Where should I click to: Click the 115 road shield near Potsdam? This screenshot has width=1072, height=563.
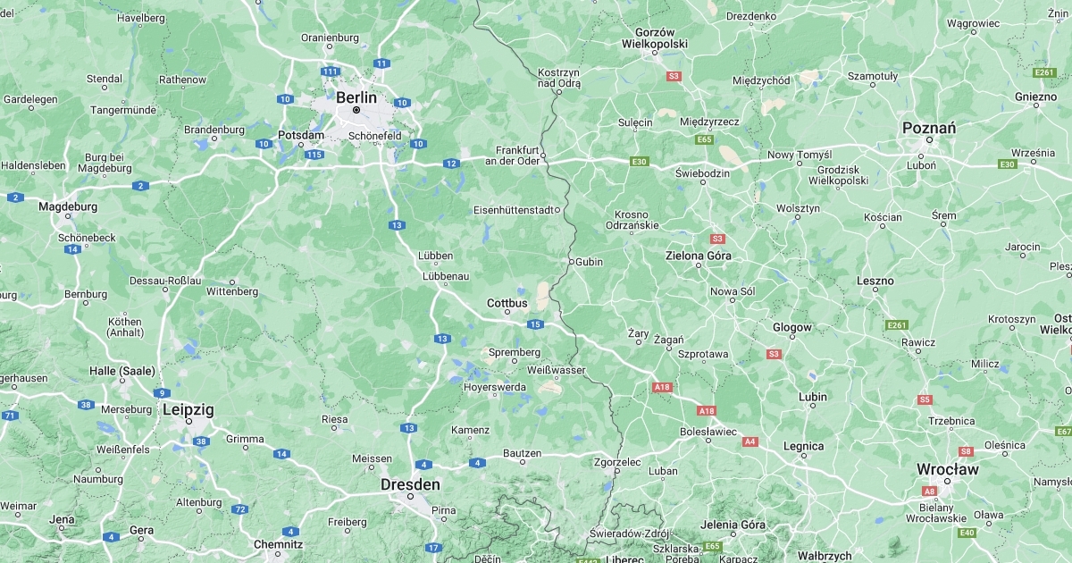pos(314,155)
